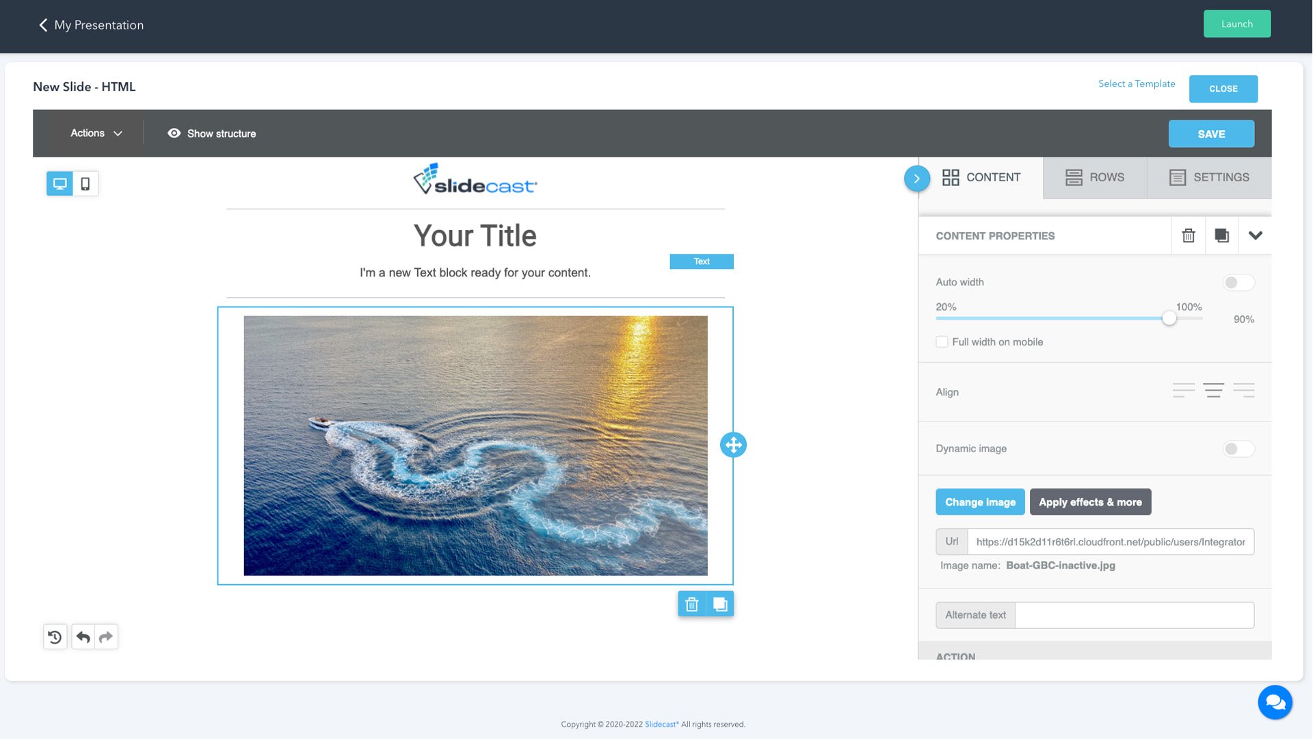Click the undo arrow
The height and width of the screenshot is (739, 1313).
[83, 637]
